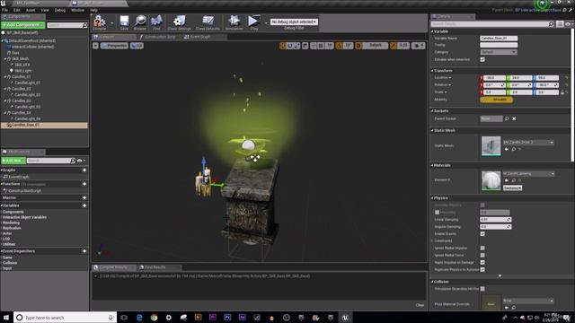Image resolution: width=575 pixels, height=323 pixels.
Task: Clear Parent Socket with X icon
Action: (514, 118)
